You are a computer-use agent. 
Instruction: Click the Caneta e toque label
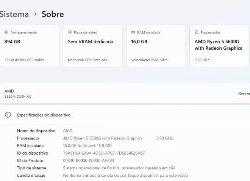tap(31, 175)
